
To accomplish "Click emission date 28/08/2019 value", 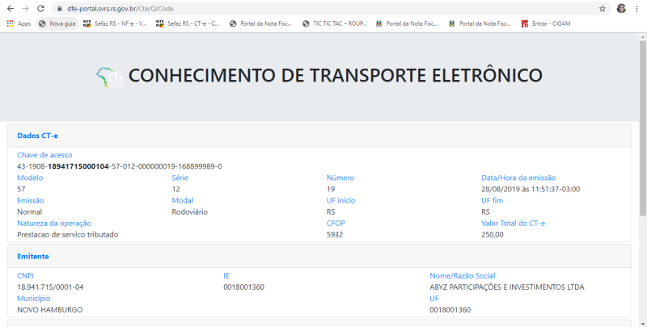I will click(531, 189).
